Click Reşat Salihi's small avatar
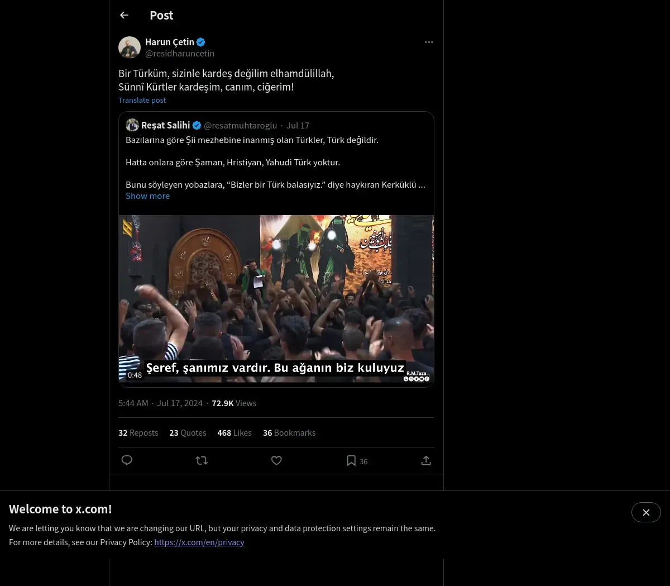Screen dimensions: 670x586 [x=132, y=125]
